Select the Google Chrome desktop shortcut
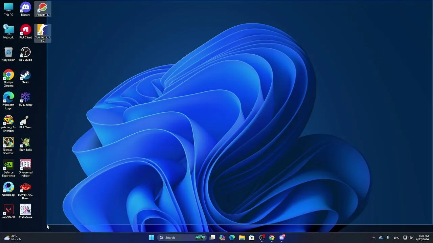This screenshot has width=433, height=243. (x=8, y=78)
